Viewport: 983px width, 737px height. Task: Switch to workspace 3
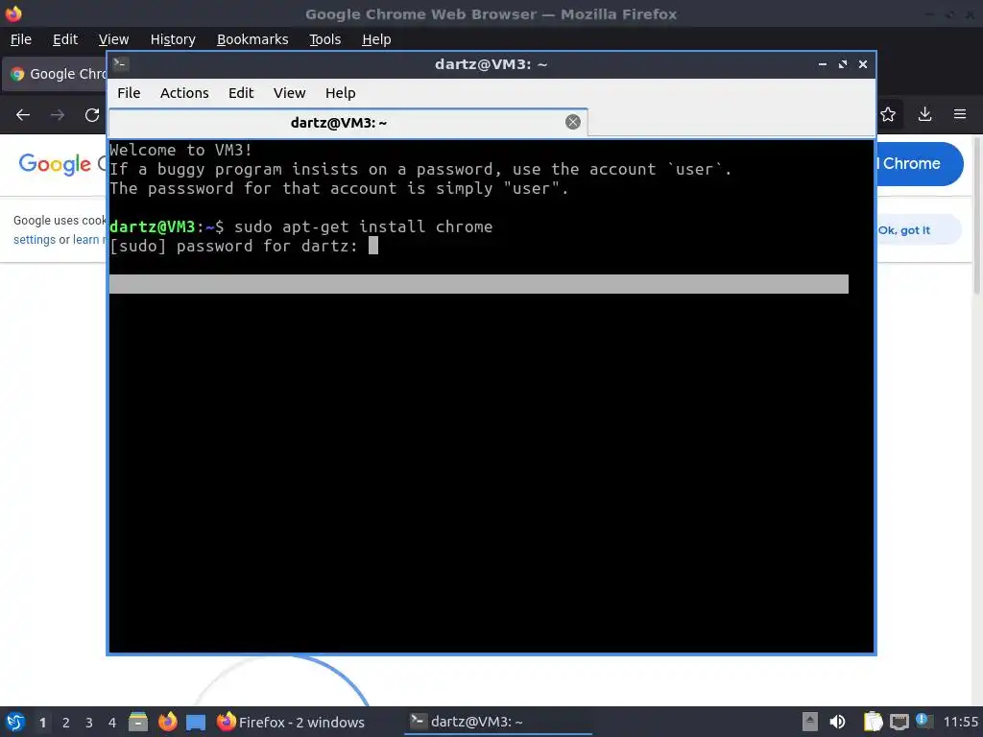coord(89,723)
